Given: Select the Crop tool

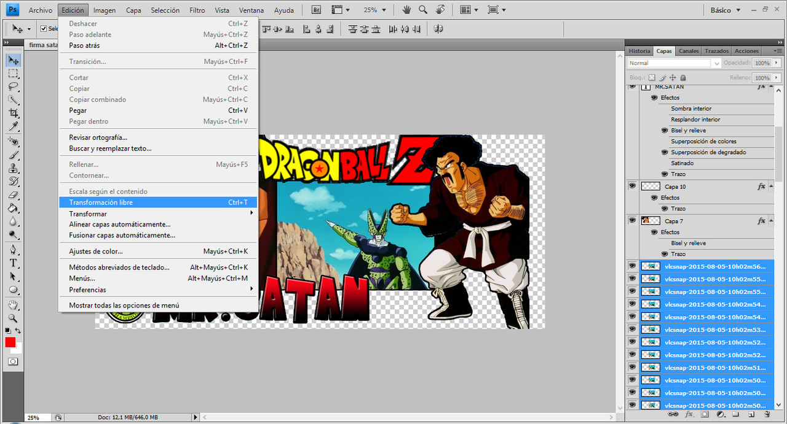Looking at the screenshot, I should (x=14, y=114).
